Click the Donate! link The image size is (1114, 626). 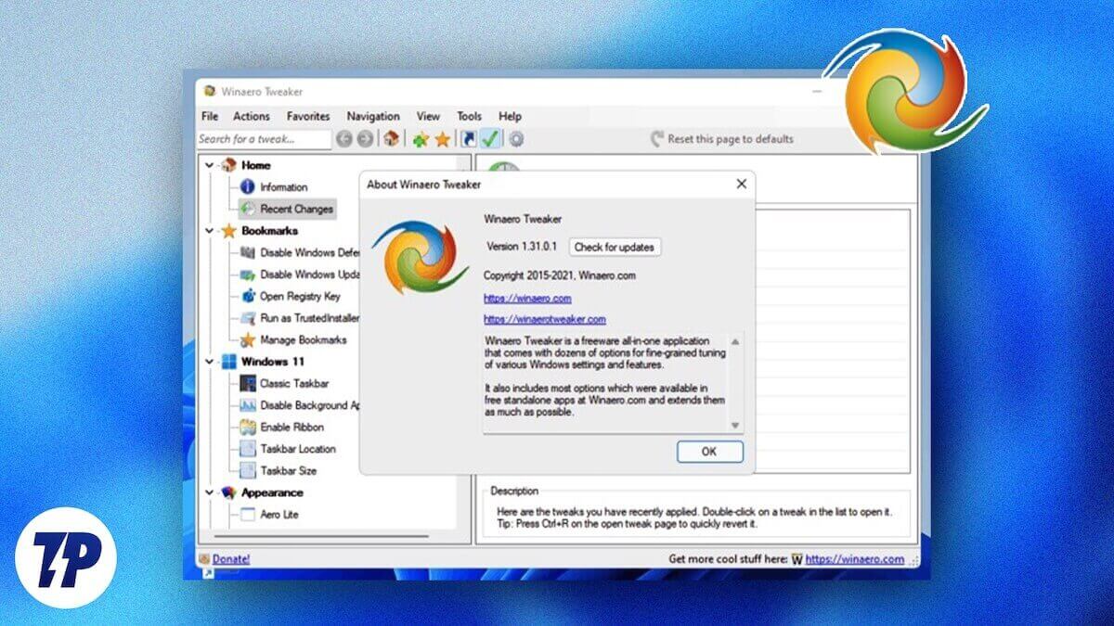pos(231,559)
